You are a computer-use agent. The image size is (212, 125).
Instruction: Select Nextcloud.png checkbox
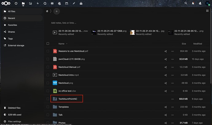pyautogui.click(x=48, y=83)
